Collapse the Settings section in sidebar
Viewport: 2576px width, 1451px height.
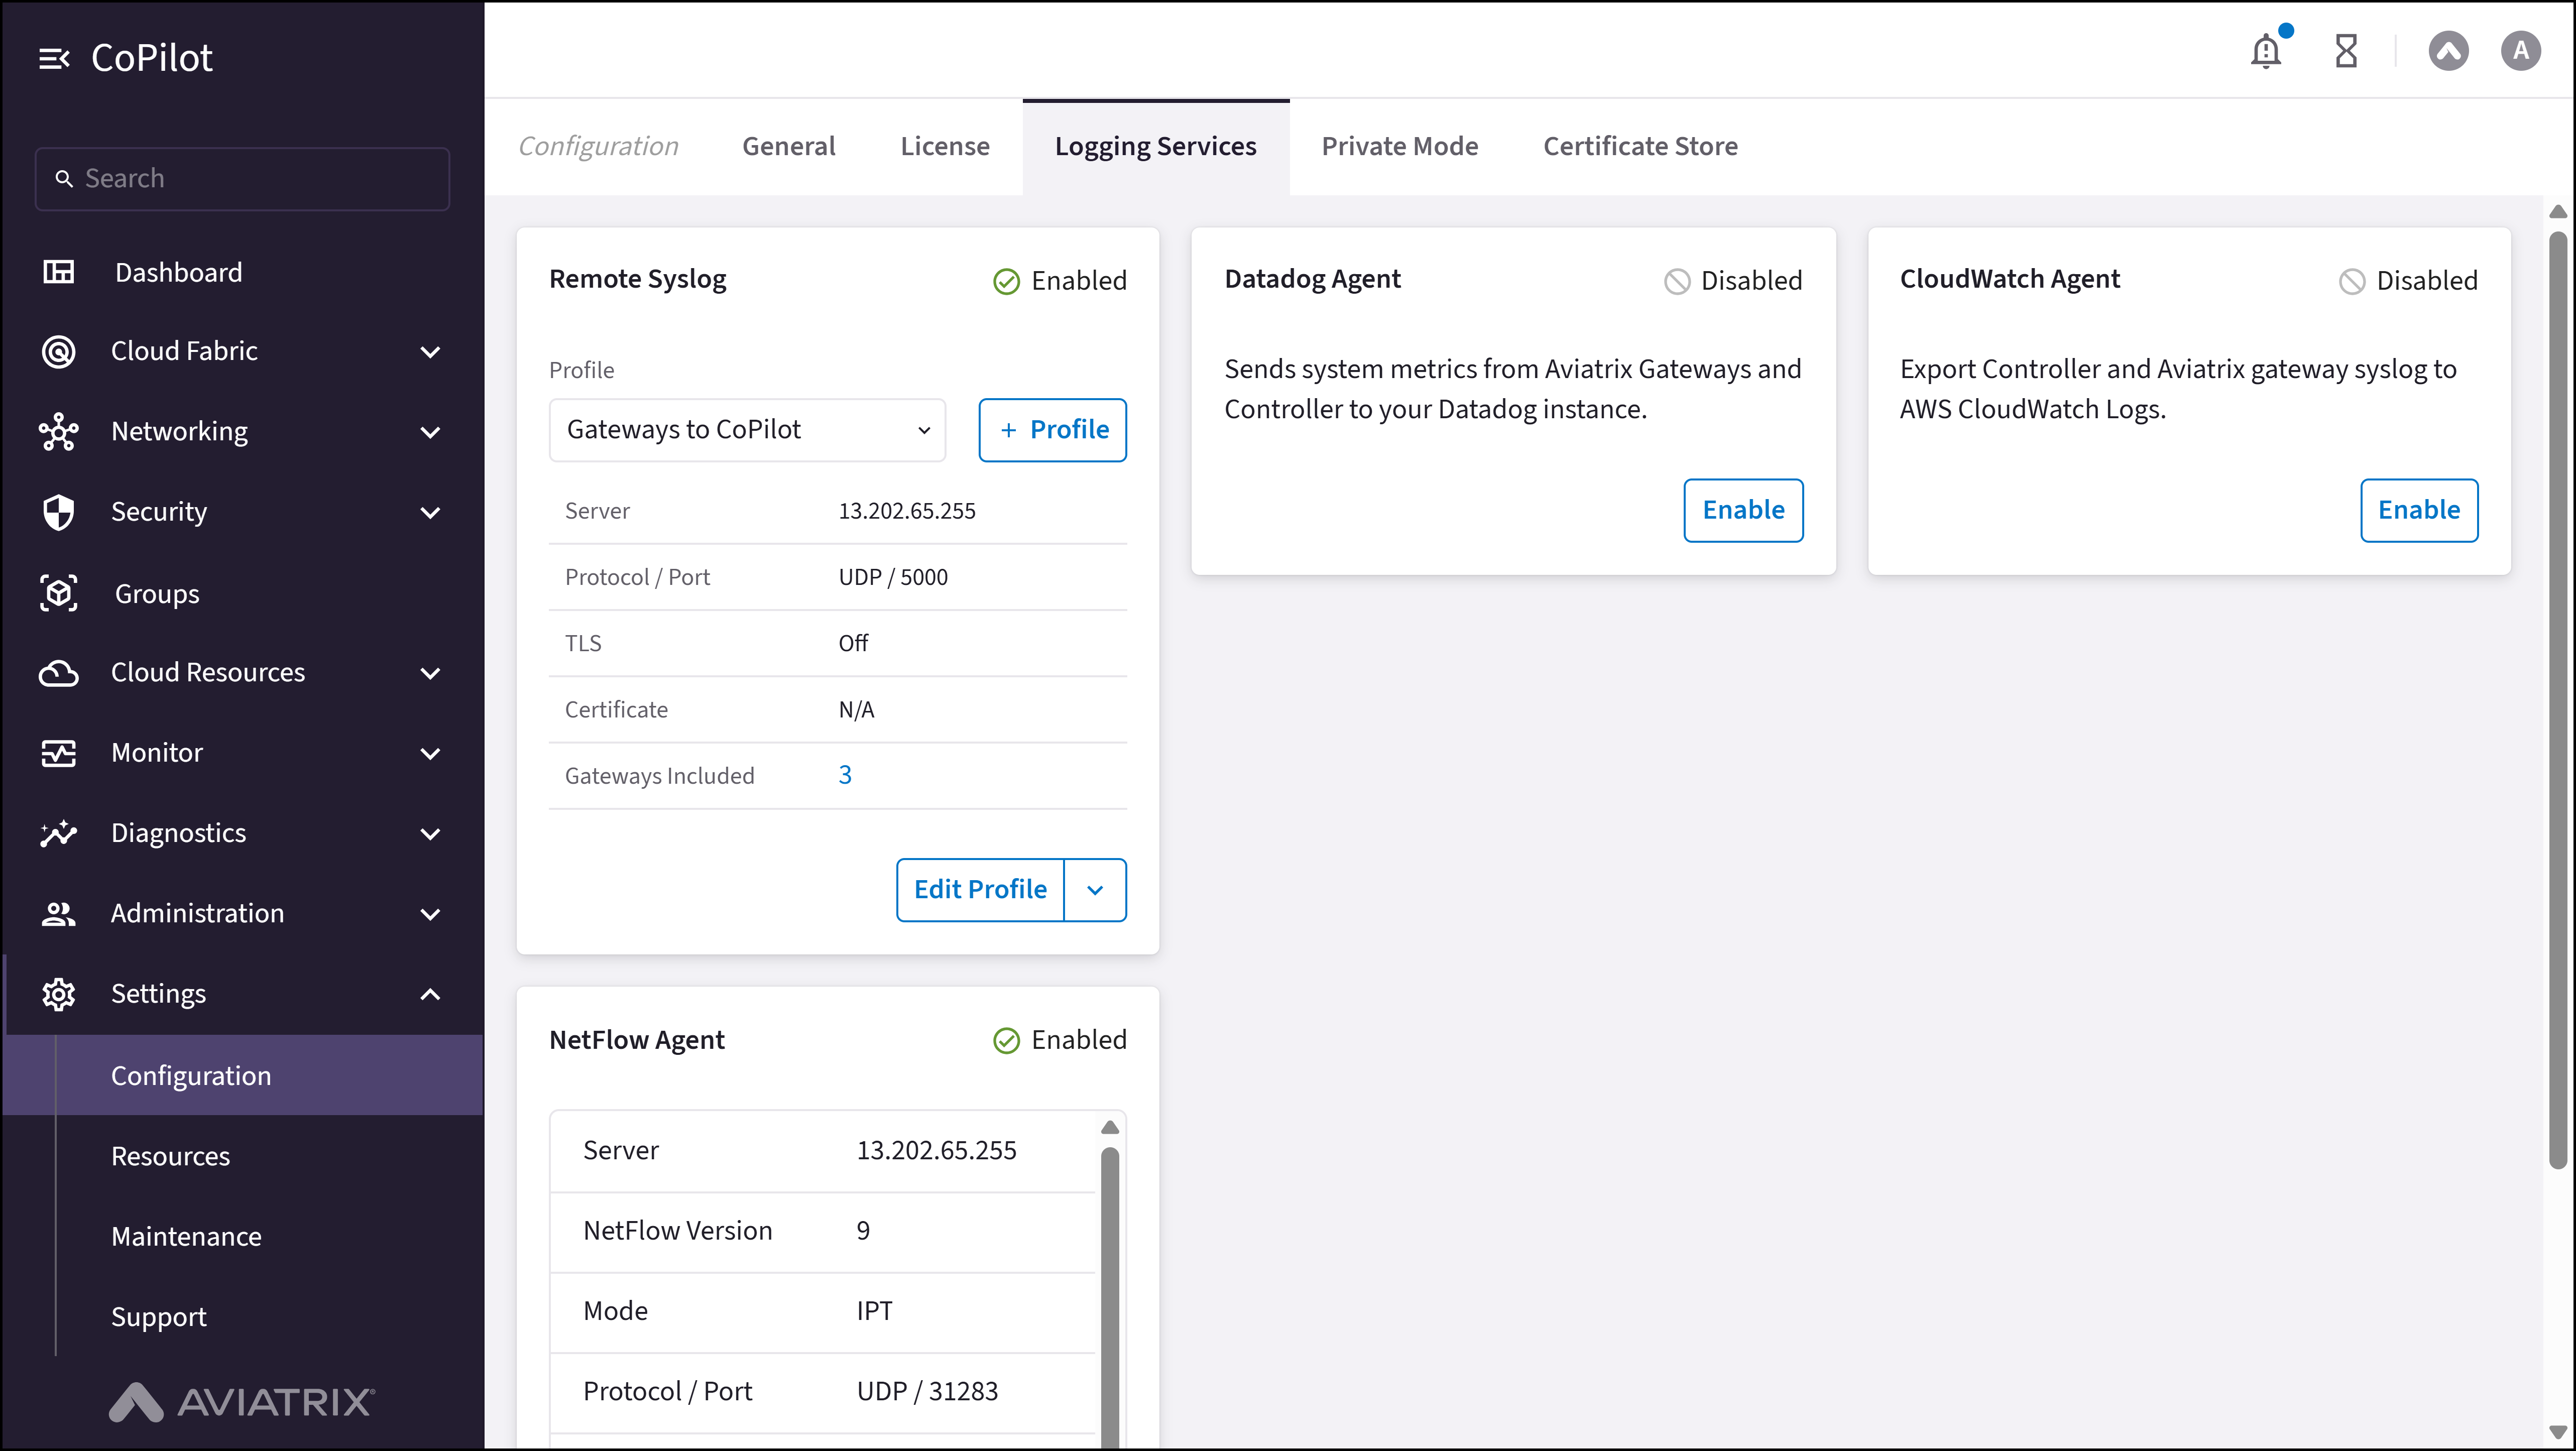click(430, 993)
